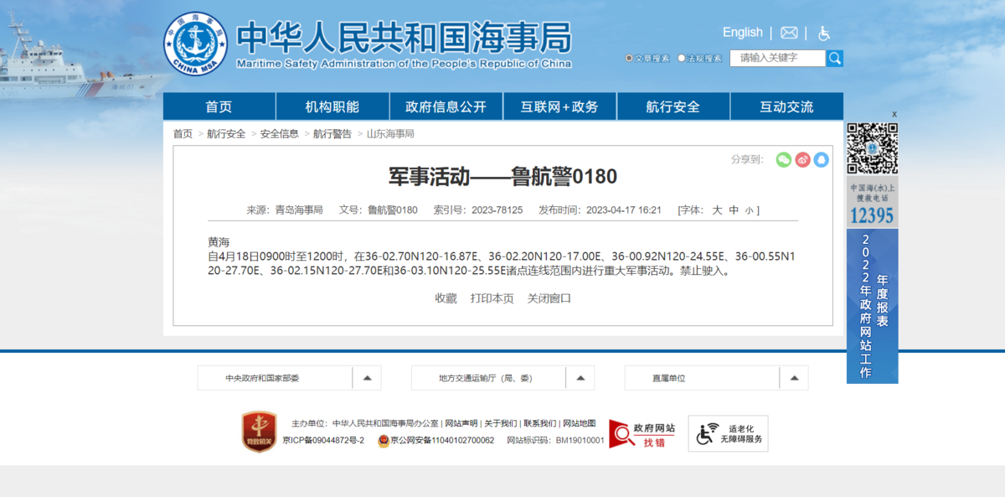Viewport: 1005px width, 497px height.
Task: Click the magnifier search button
Action: (834, 58)
